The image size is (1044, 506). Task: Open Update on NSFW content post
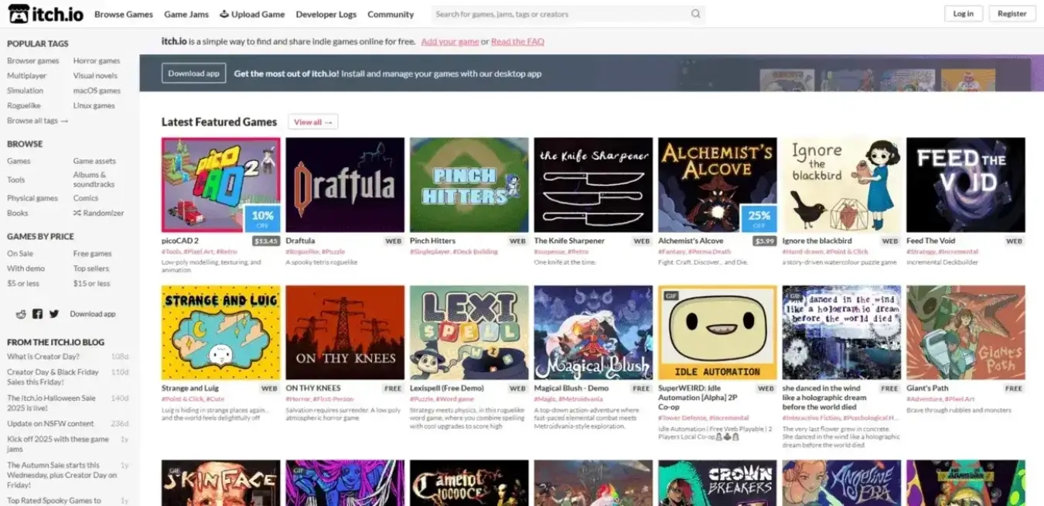(x=50, y=423)
